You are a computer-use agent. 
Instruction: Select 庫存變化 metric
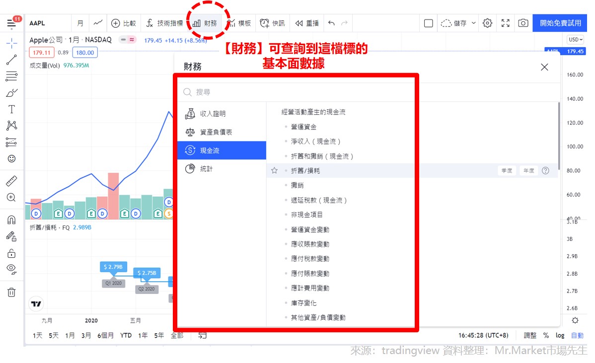pyautogui.click(x=303, y=303)
